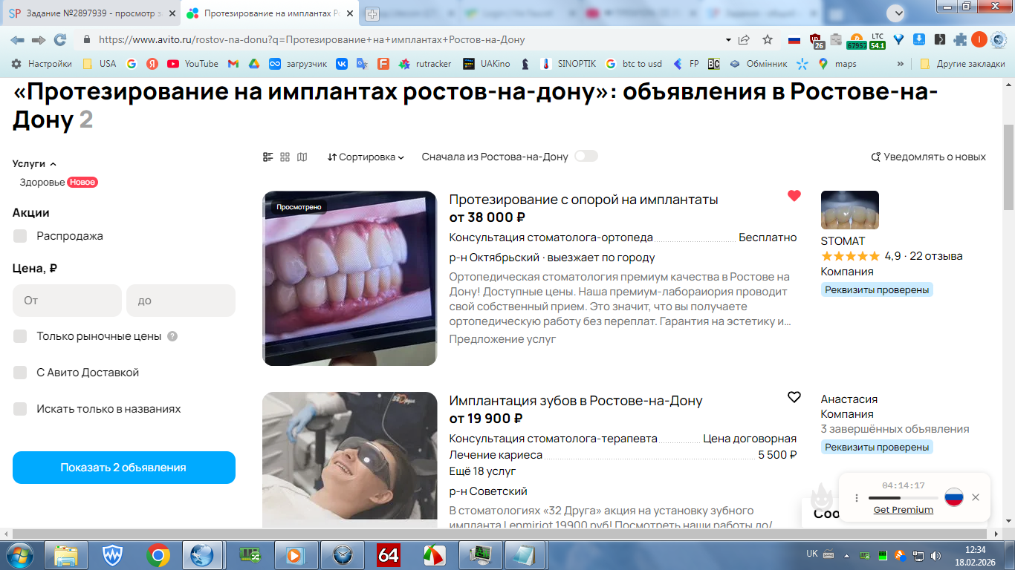Image resolution: width=1015 pixels, height=570 pixels.
Task: Check the Распродажа checkbox
Action: pyautogui.click(x=20, y=236)
